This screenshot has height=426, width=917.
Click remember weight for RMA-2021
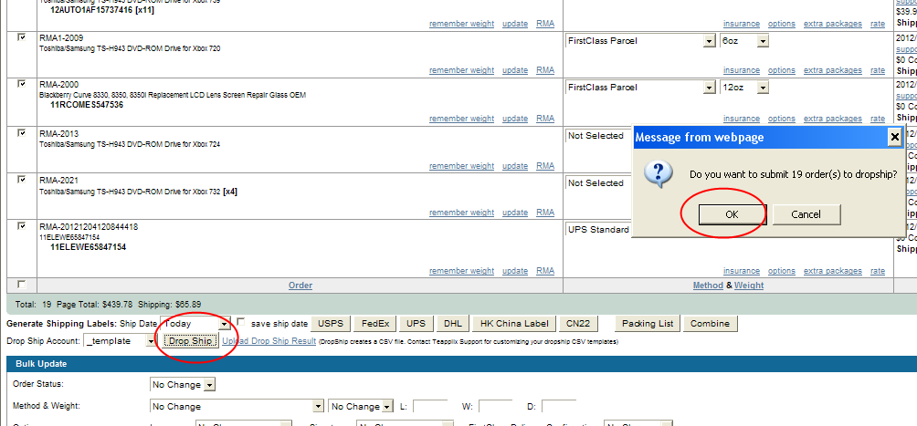[461, 213]
